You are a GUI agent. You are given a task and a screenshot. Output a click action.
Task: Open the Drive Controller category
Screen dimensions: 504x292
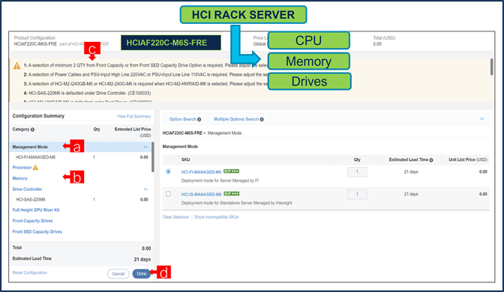pos(27,189)
